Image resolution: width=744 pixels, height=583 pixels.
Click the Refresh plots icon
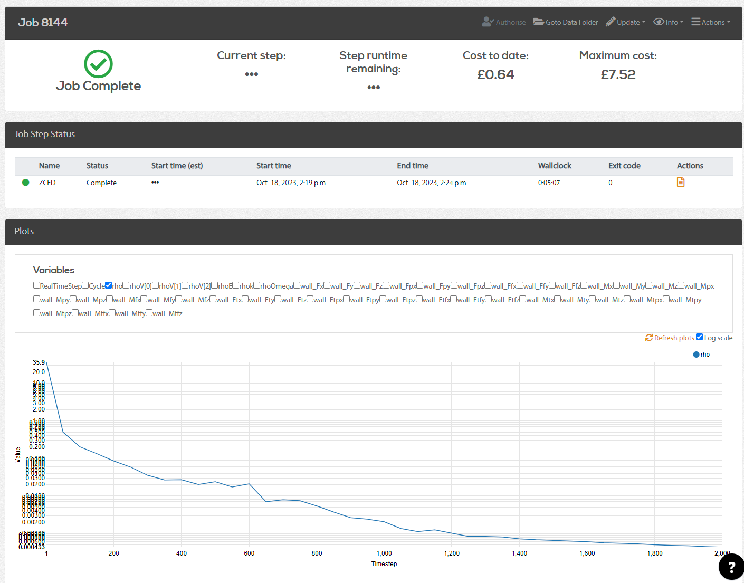coord(649,338)
